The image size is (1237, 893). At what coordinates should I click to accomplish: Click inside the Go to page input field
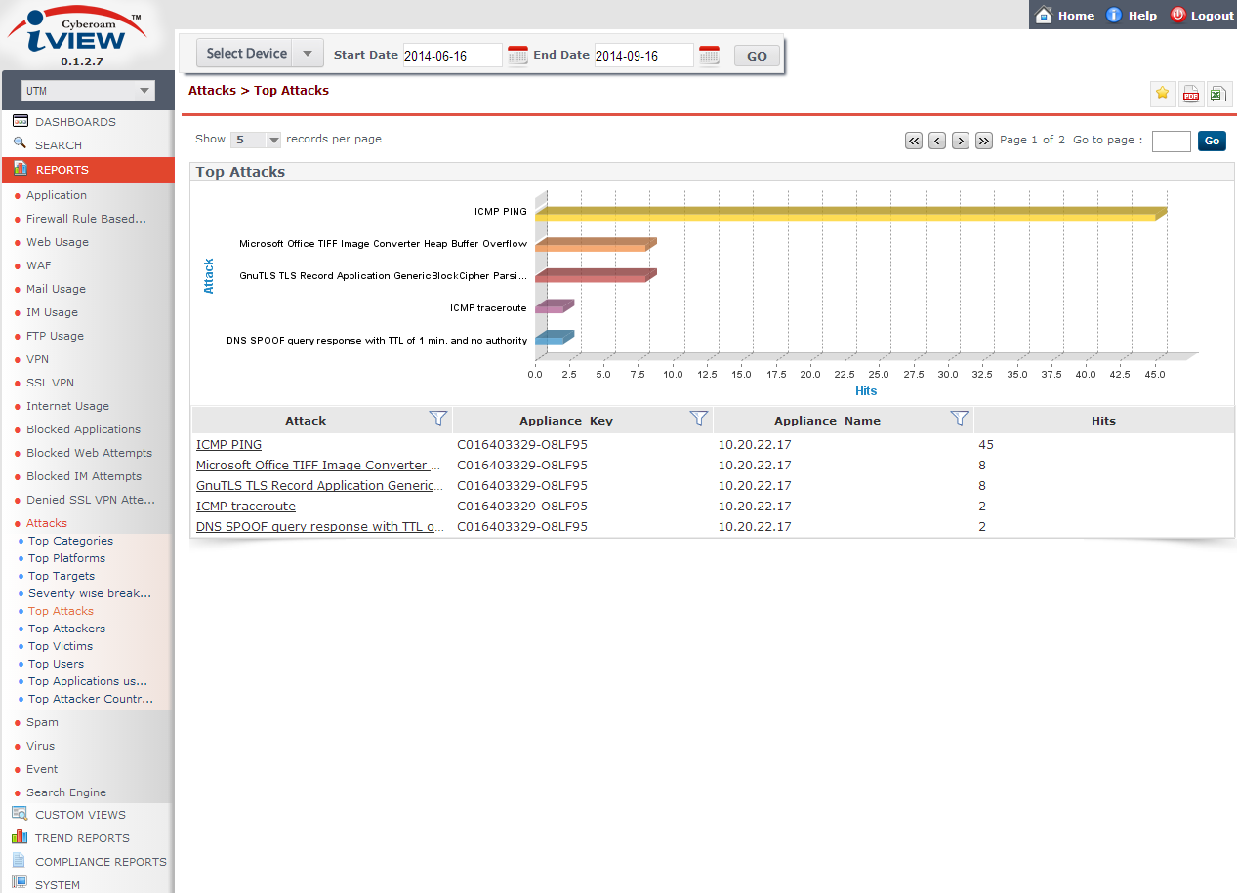[1170, 141]
